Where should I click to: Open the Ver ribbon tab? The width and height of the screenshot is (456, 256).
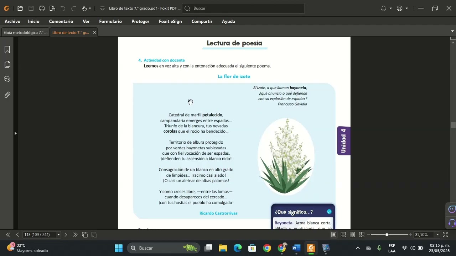[86, 21]
